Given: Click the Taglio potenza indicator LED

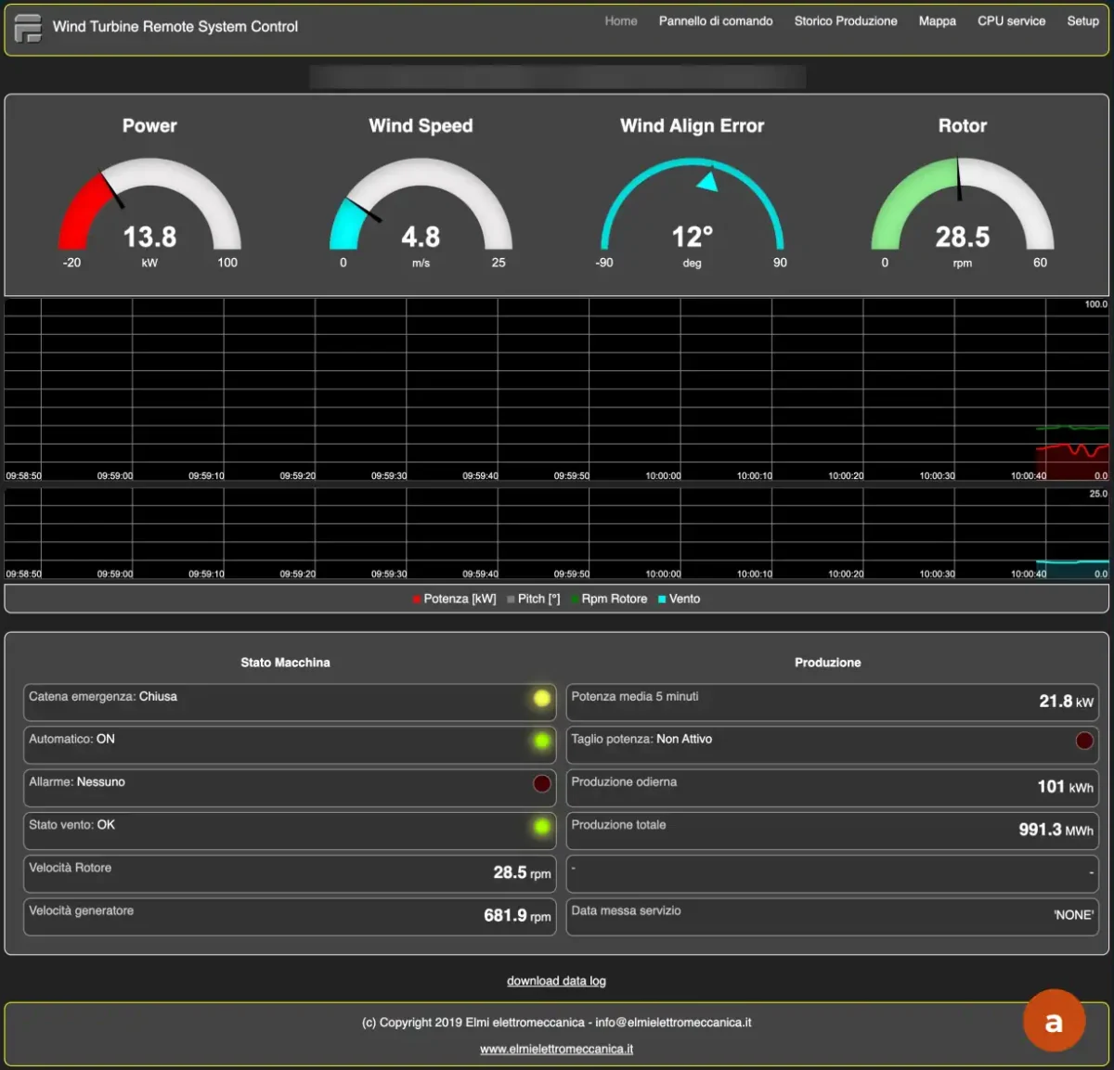Looking at the screenshot, I should coord(1084,741).
